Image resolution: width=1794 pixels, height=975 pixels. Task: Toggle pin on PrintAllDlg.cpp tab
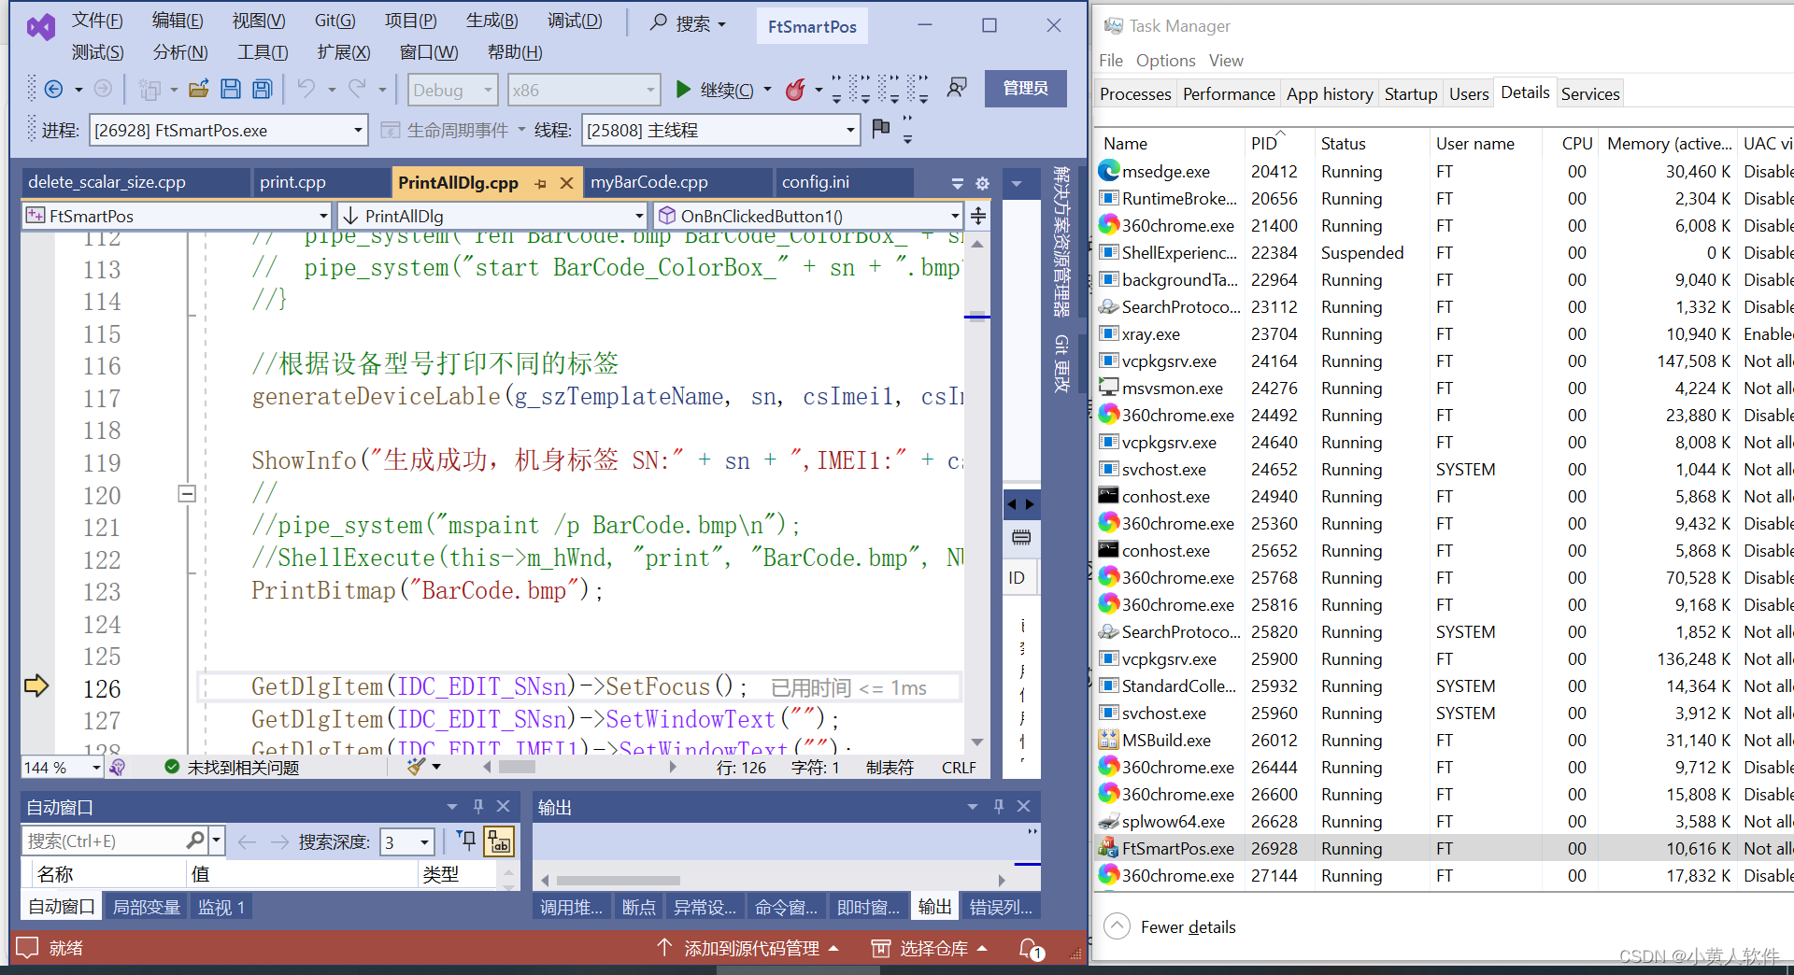click(540, 183)
